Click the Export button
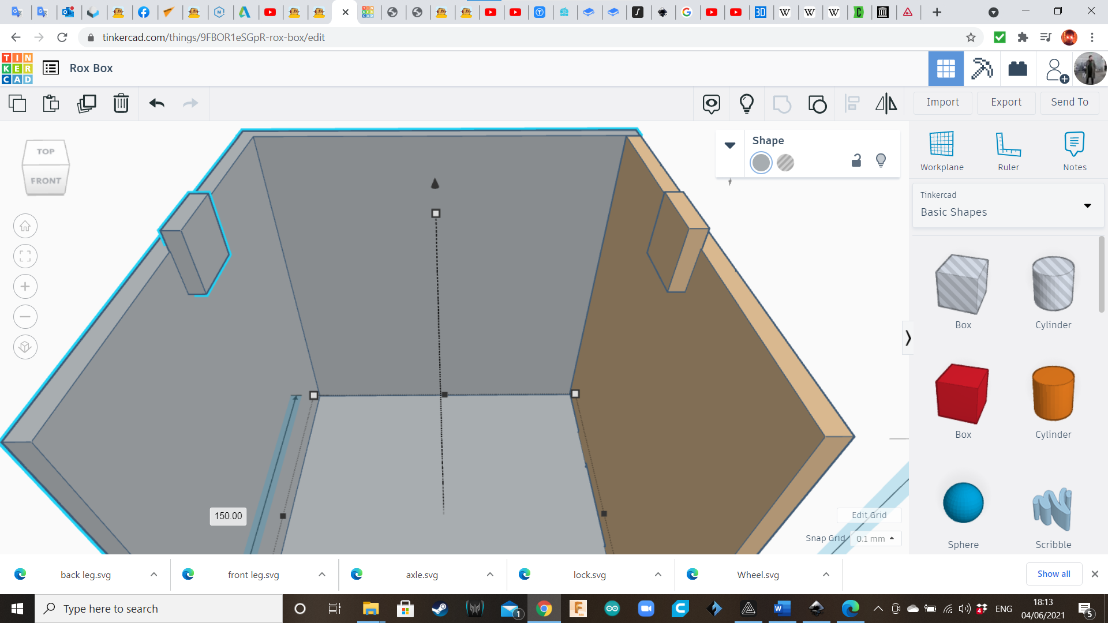The image size is (1108, 623). coord(1006,102)
